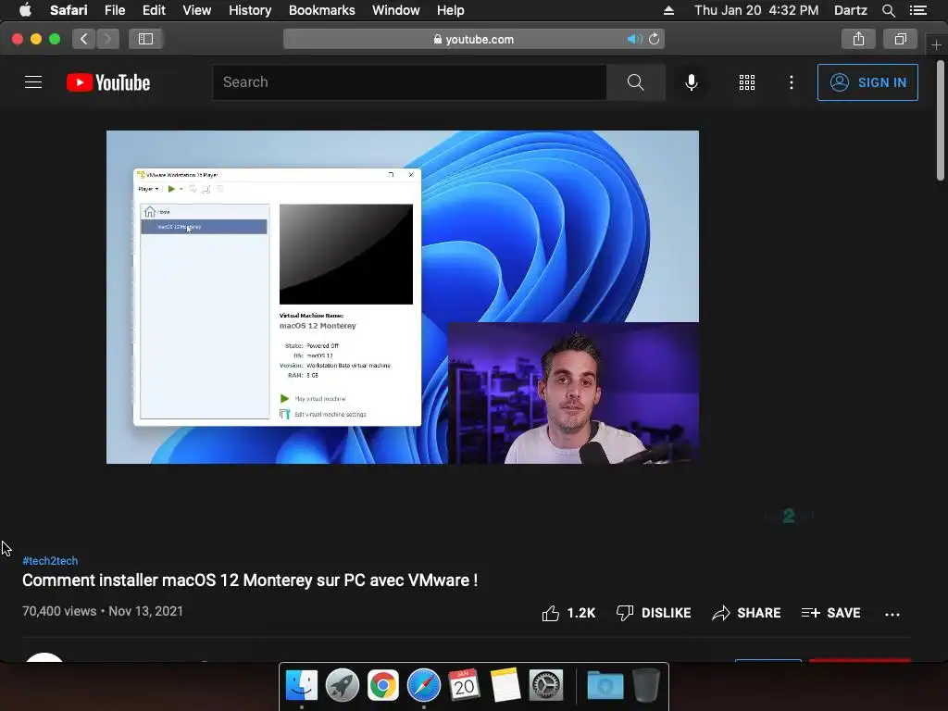Click Safari compass in the Dock
Viewport: 948px width, 711px height.
[x=424, y=685]
